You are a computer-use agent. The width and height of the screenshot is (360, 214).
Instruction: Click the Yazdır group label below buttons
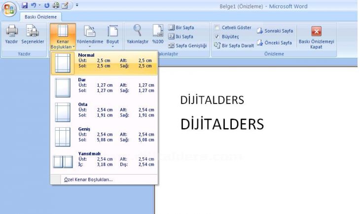click(x=24, y=54)
